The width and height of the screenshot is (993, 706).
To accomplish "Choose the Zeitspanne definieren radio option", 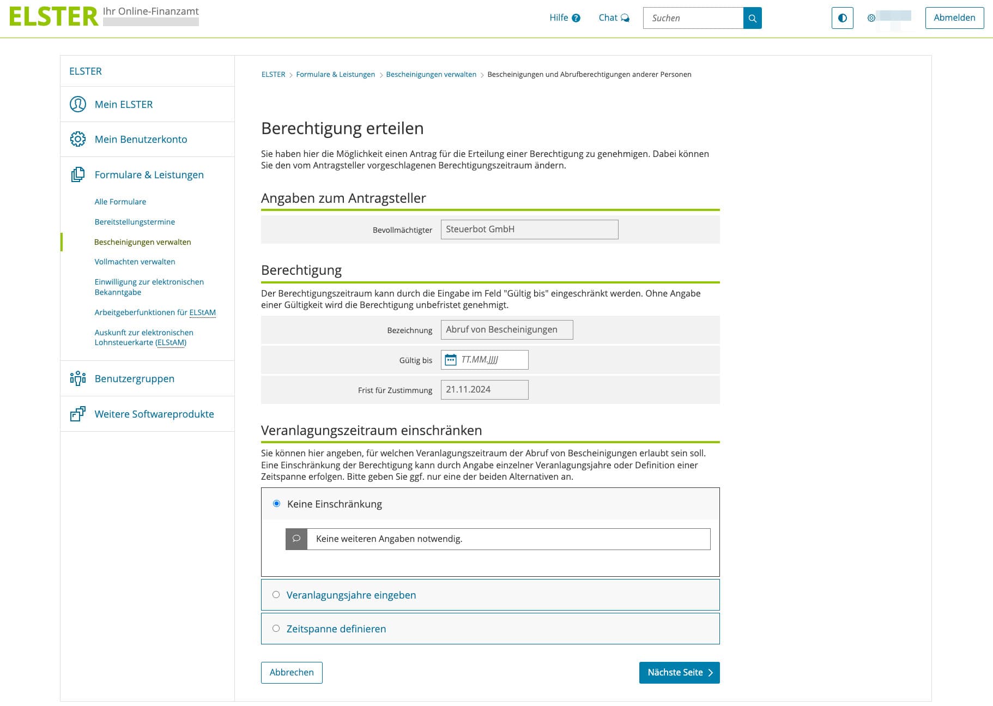I will click(276, 629).
